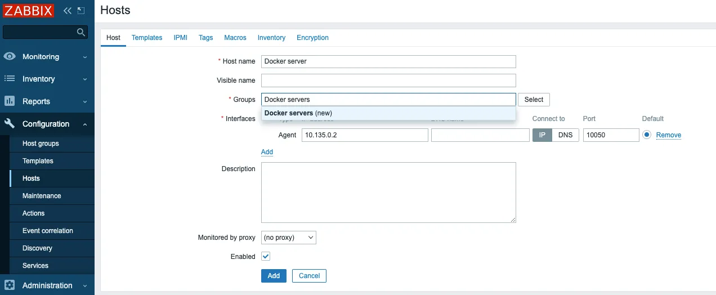Open Host groups in sidebar

(x=52, y=144)
